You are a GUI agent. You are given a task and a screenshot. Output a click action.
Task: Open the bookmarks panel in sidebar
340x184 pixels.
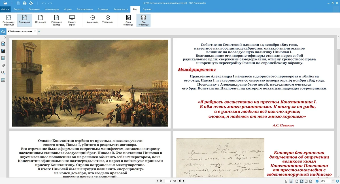point(3,51)
